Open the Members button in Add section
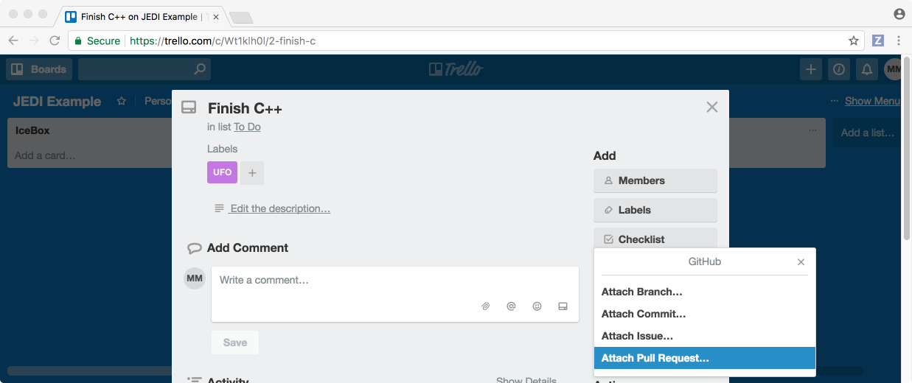Viewport: 912px width, 383px height. [x=655, y=180]
